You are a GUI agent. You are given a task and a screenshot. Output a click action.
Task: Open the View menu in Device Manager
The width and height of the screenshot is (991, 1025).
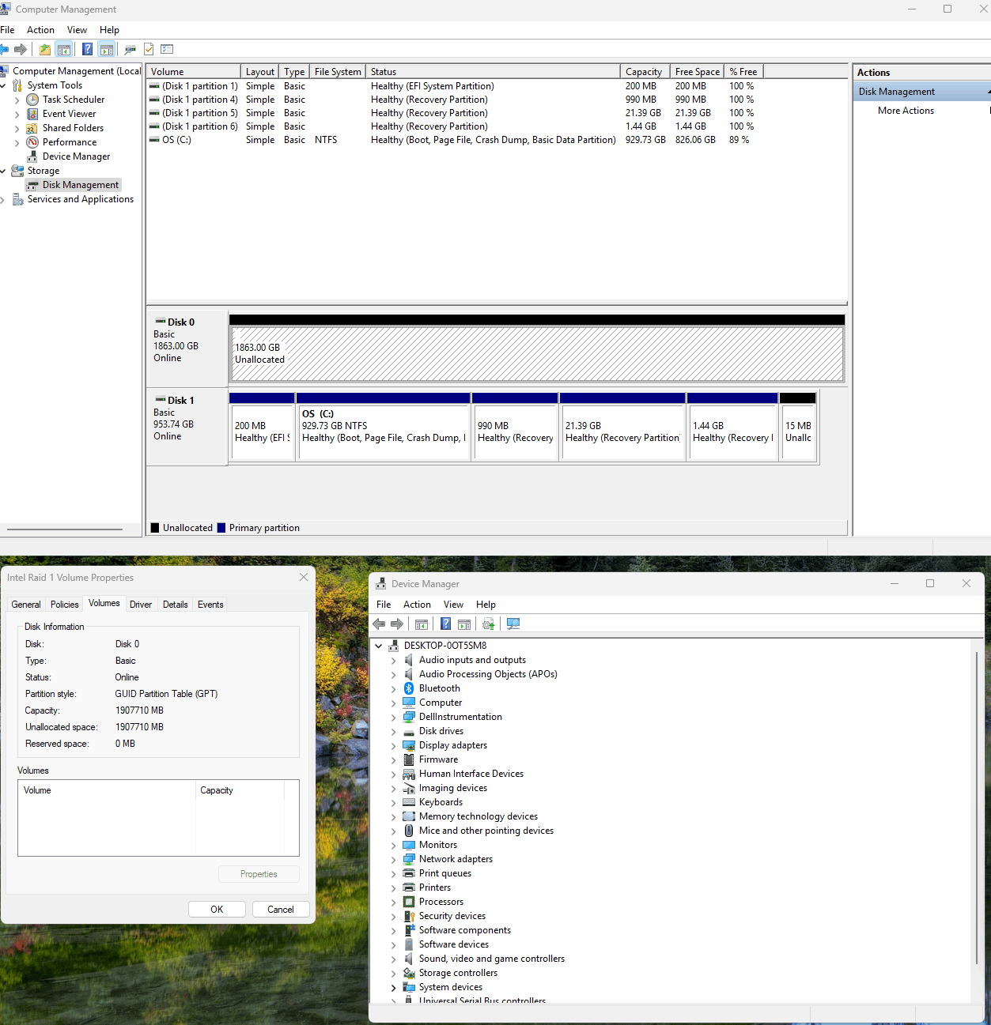coord(453,605)
